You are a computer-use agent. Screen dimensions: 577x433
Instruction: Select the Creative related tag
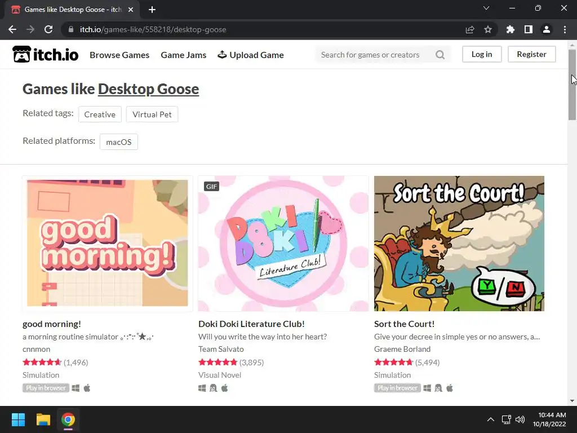[x=100, y=114]
